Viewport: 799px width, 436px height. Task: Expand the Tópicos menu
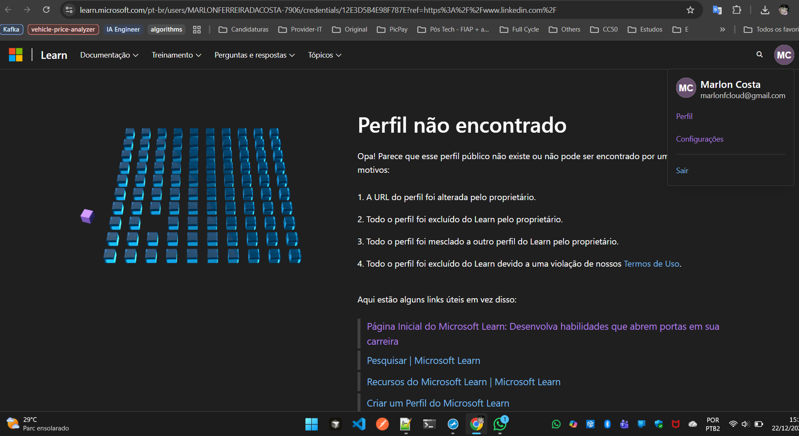click(x=325, y=55)
